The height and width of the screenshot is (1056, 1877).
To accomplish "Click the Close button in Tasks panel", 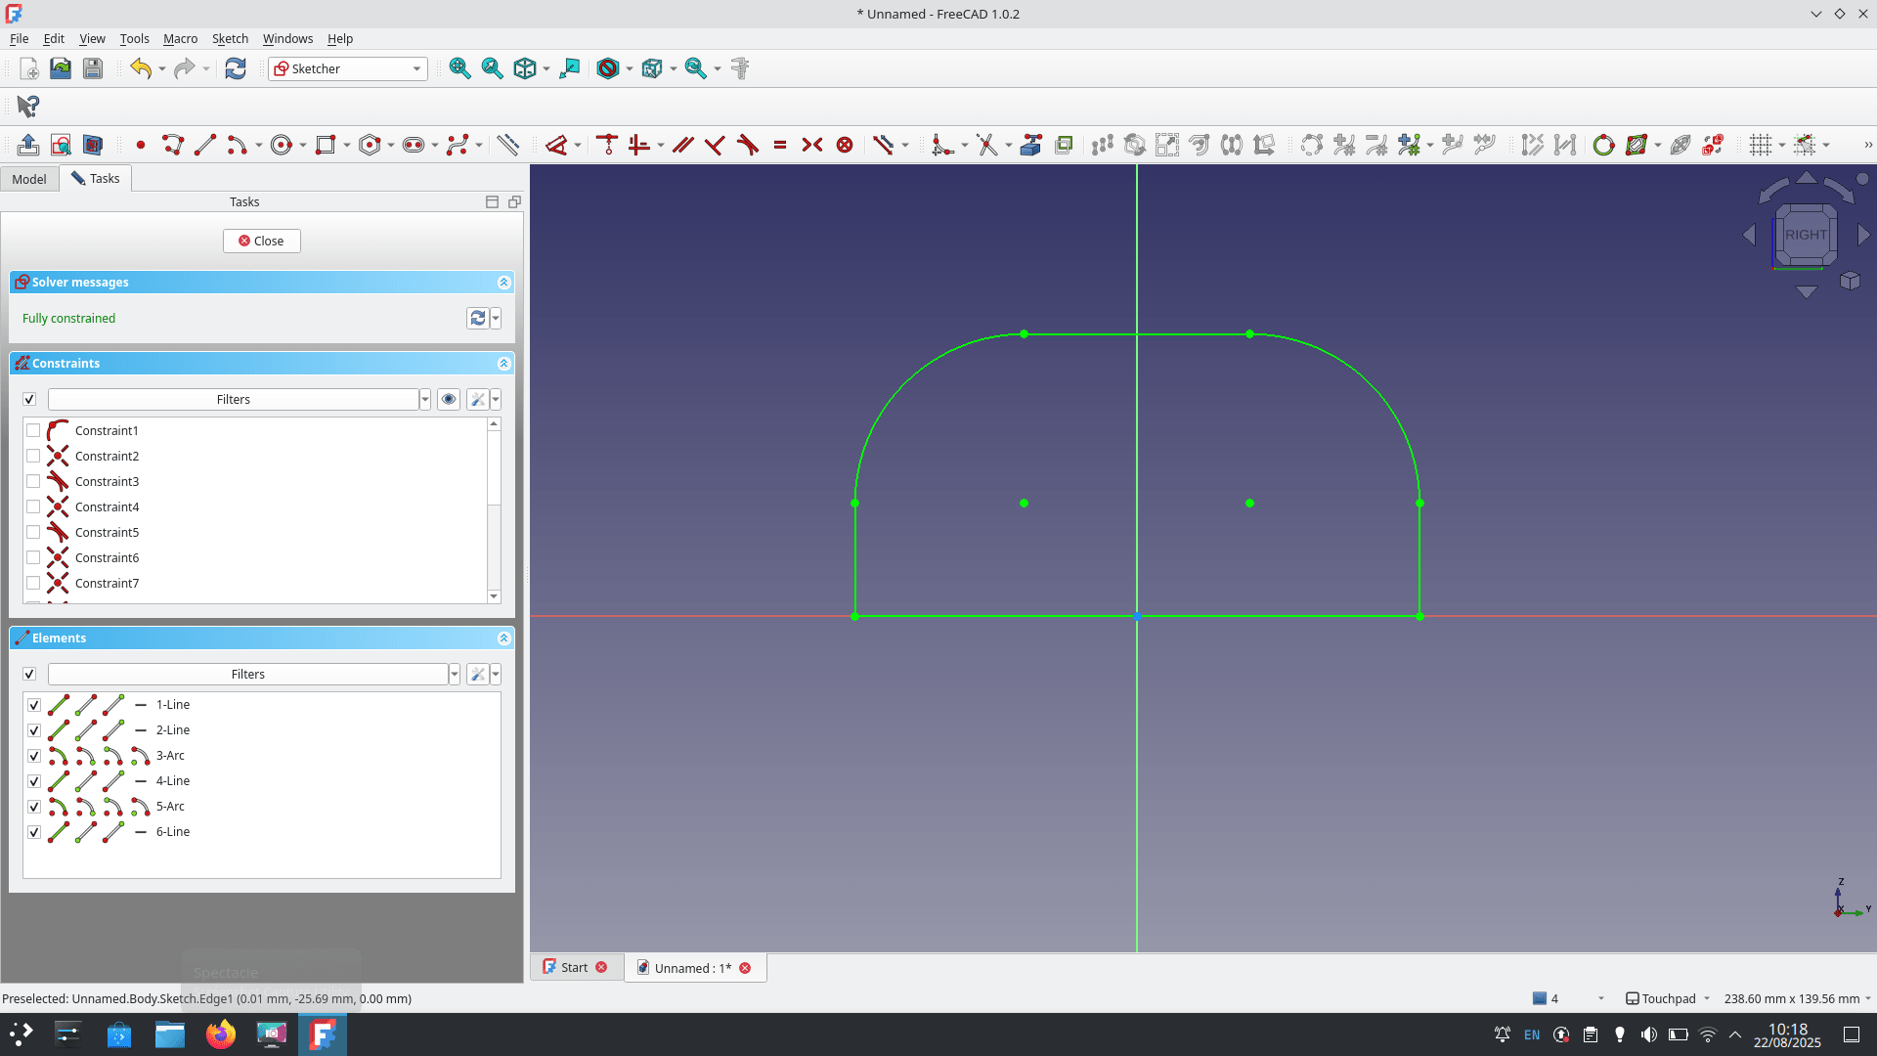I will tap(261, 241).
